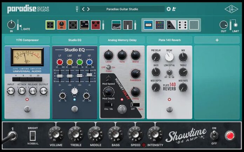
Task: Go to the next preset arrow
Action: (88, 9)
